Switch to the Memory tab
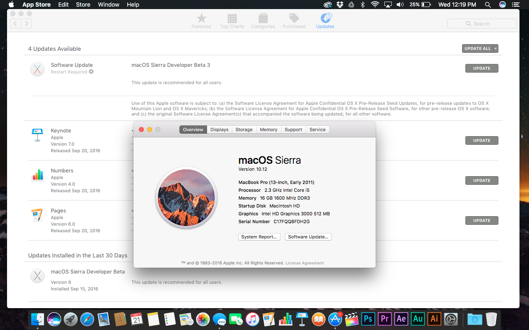529x330 pixels. (x=269, y=130)
